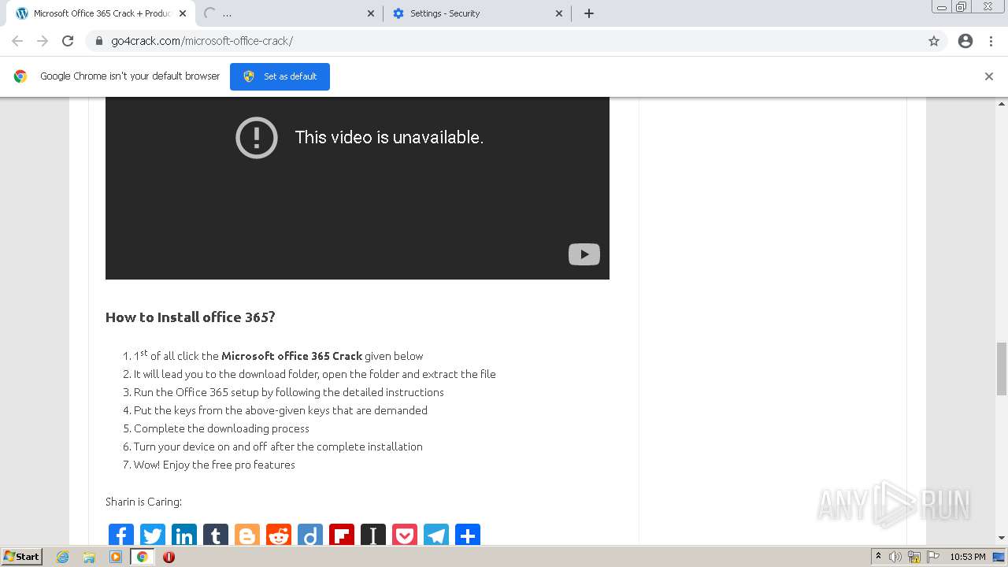Image resolution: width=1008 pixels, height=567 pixels.
Task: Open the Windows Start menu
Action: pyautogui.click(x=21, y=557)
